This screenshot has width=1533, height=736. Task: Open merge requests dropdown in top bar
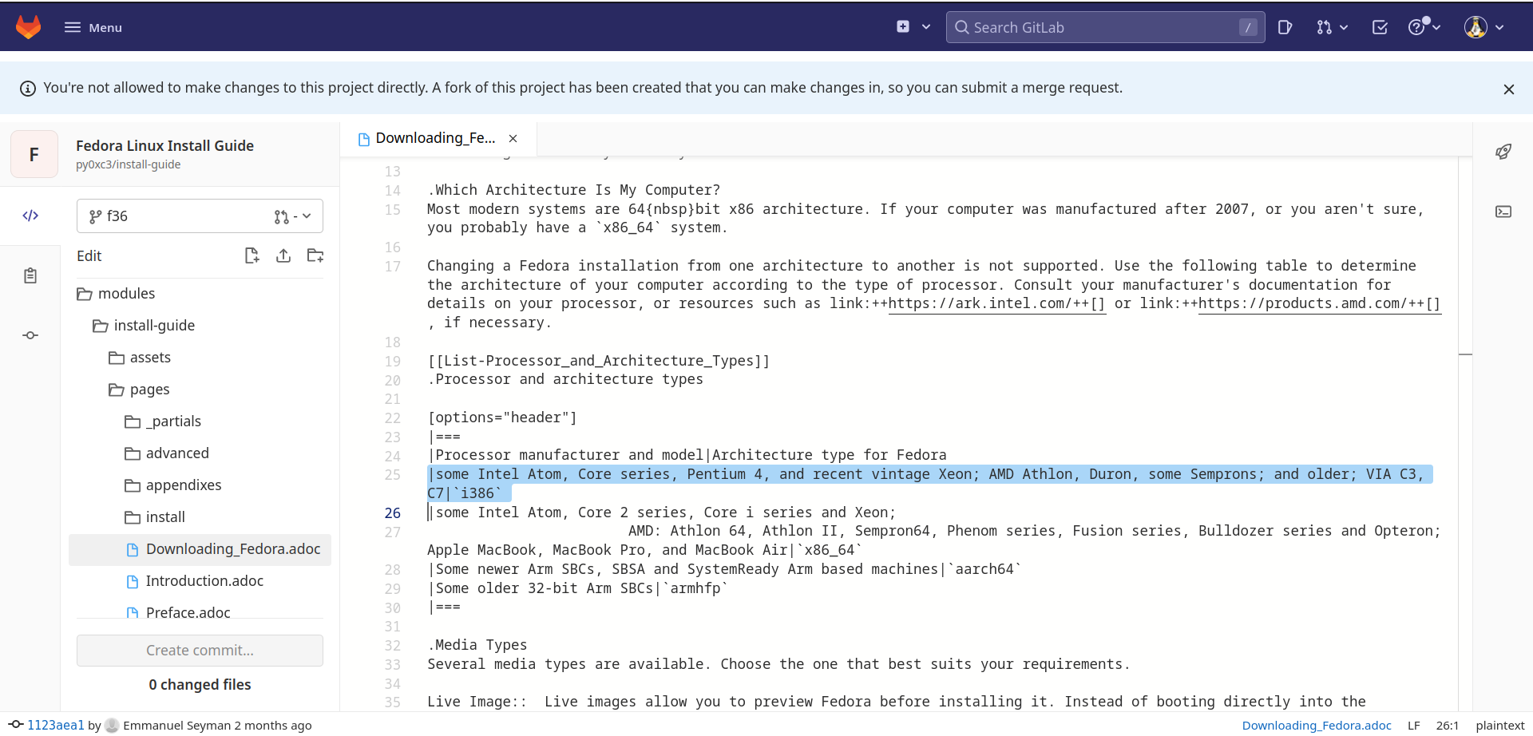(x=1332, y=27)
